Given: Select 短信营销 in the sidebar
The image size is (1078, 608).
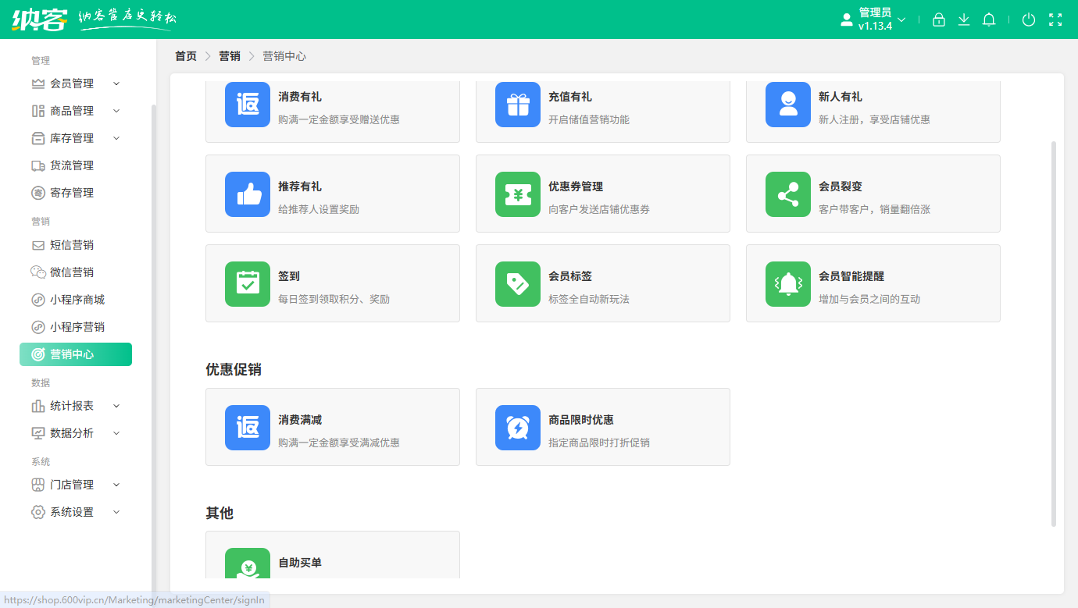Looking at the screenshot, I should pyautogui.click(x=72, y=245).
